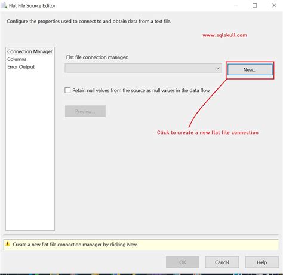Click the greyed-out Preview... button

point(85,111)
